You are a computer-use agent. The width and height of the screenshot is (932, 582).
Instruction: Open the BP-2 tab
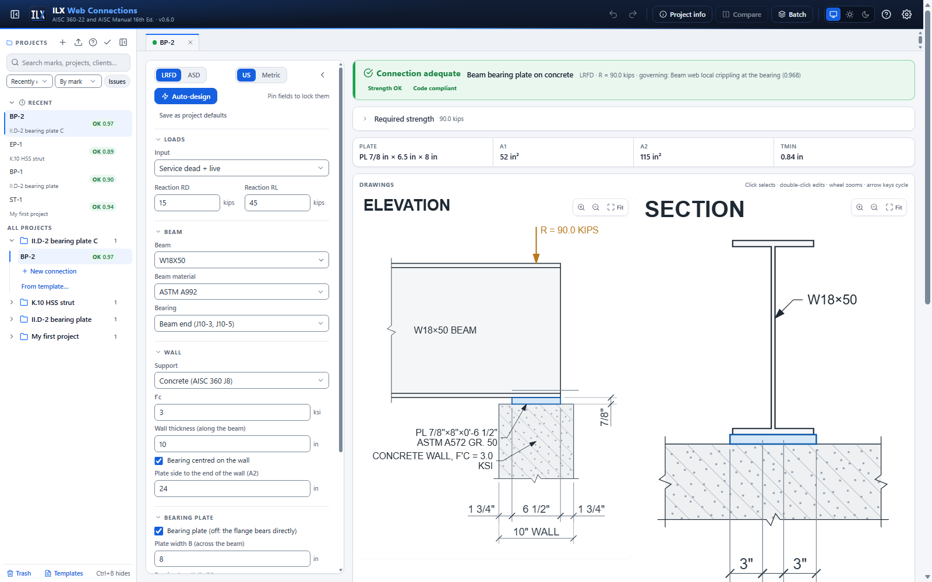pyautogui.click(x=167, y=42)
